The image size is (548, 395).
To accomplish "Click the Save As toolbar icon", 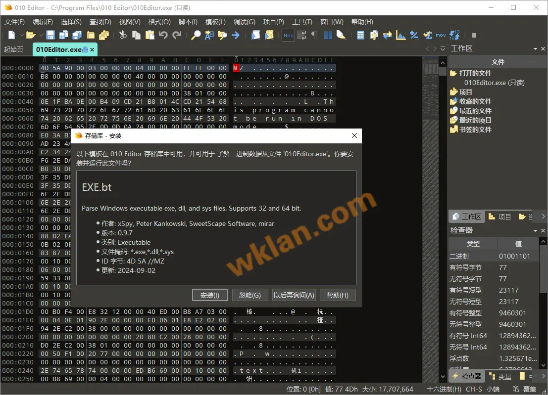I will click(x=63, y=35).
